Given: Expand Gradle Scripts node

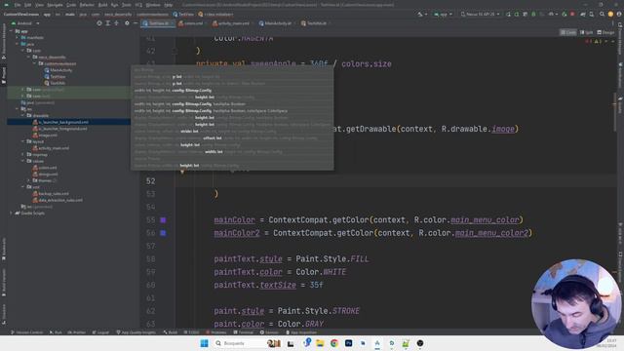Looking at the screenshot, I should 11,214.
